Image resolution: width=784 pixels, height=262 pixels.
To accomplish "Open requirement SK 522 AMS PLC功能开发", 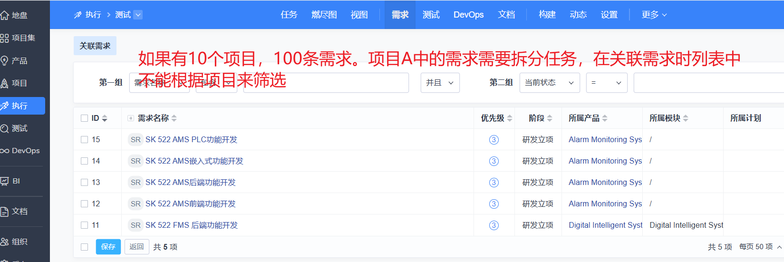I will click(x=191, y=139).
